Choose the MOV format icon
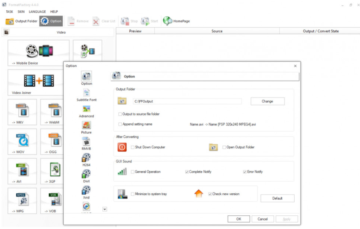 (x=22, y=142)
